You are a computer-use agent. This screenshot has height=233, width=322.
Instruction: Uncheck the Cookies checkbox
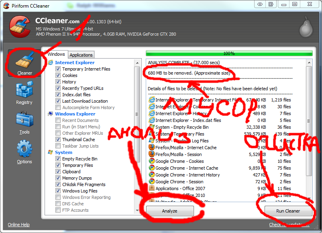tap(58, 75)
